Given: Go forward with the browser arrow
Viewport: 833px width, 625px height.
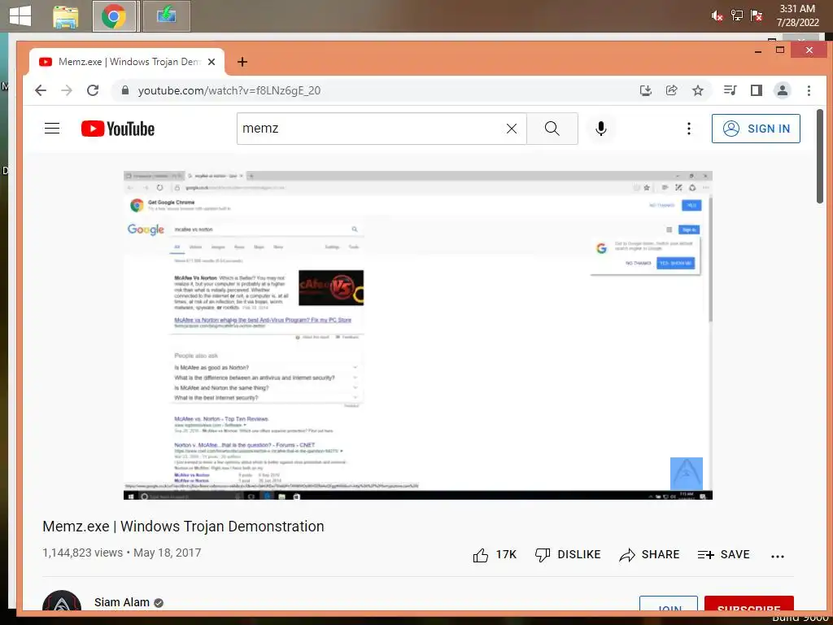Looking at the screenshot, I should point(67,90).
